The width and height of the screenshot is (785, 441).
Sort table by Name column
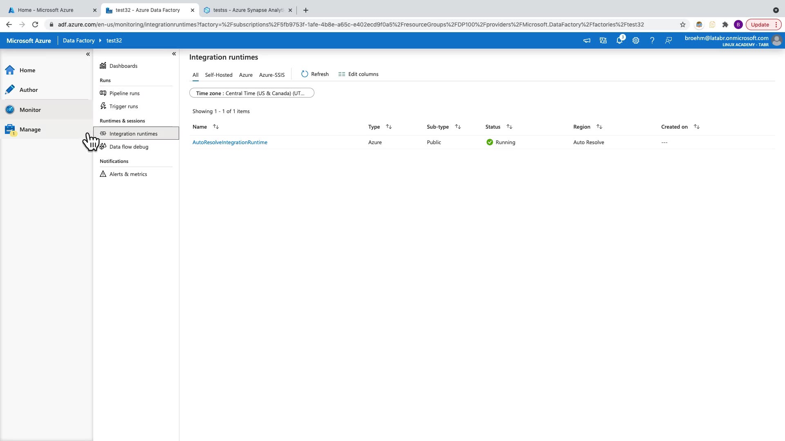coord(216,127)
